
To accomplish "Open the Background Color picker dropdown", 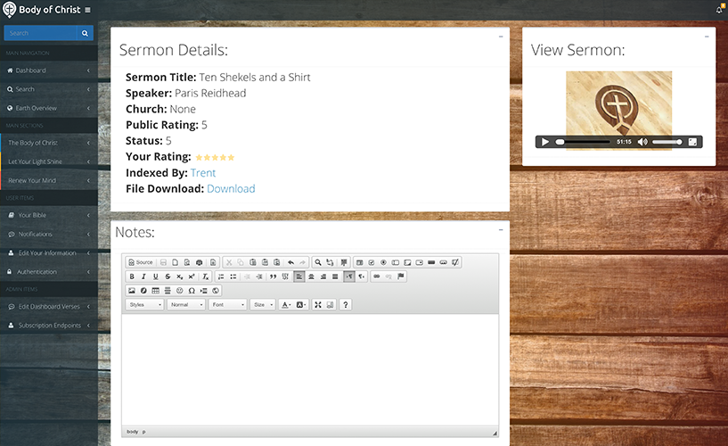I will click(x=301, y=305).
